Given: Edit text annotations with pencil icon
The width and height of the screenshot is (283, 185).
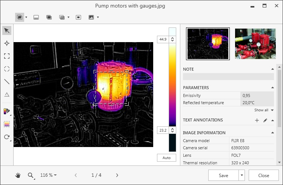Looking at the screenshot, I should [265, 120].
